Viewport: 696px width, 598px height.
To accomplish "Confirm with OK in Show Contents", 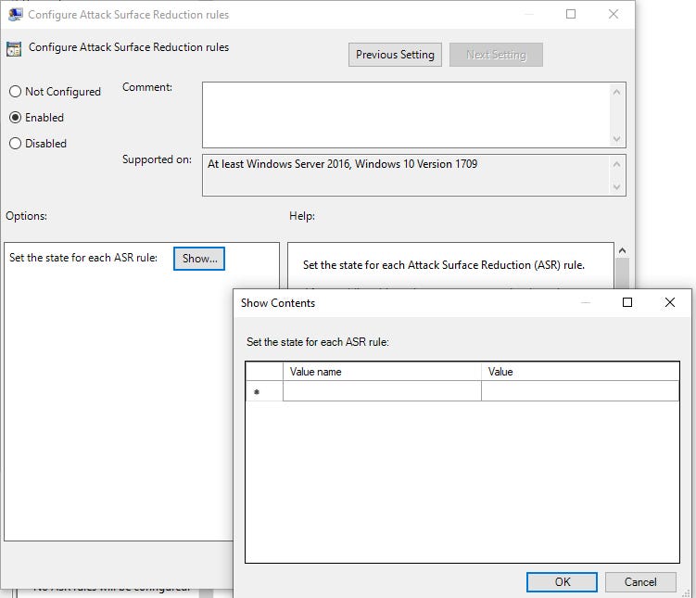I will click(563, 582).
